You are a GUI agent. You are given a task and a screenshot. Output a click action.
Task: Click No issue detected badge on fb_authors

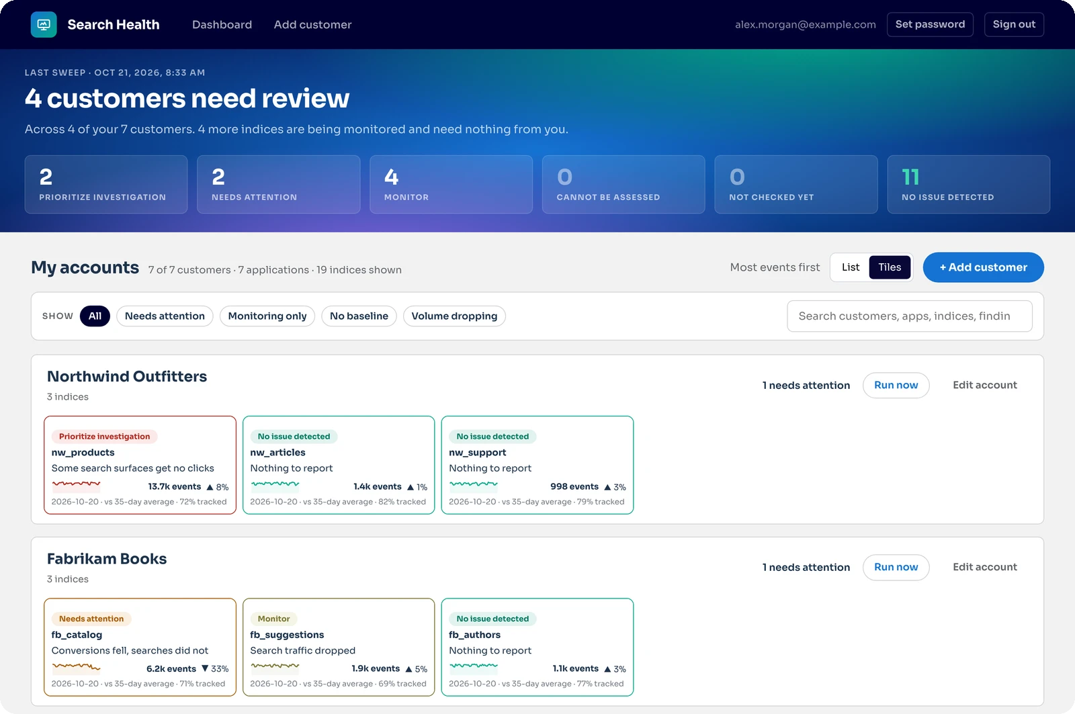pos(492,619)
